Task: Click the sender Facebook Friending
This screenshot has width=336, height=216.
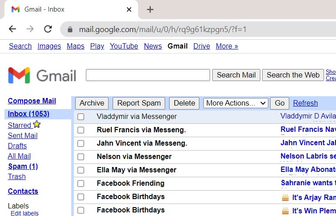Action: [x=130, y=183]
